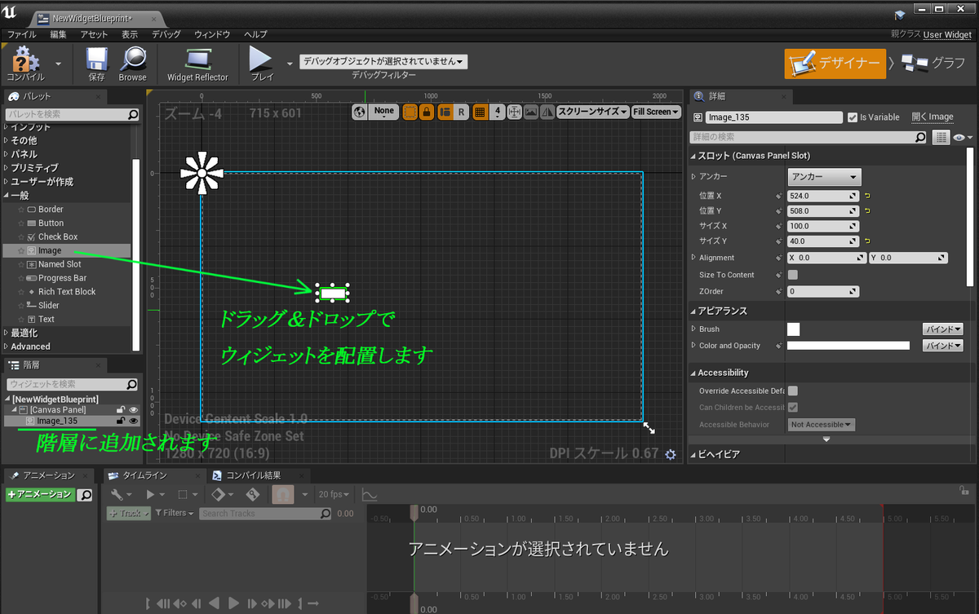Click the R button in viewport toolbar
The width and height of the screenshot is (979, 614).
[x=461, y=112]
